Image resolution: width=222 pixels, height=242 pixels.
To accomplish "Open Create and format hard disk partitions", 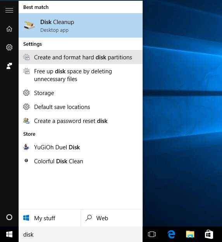I will [81, 57].
